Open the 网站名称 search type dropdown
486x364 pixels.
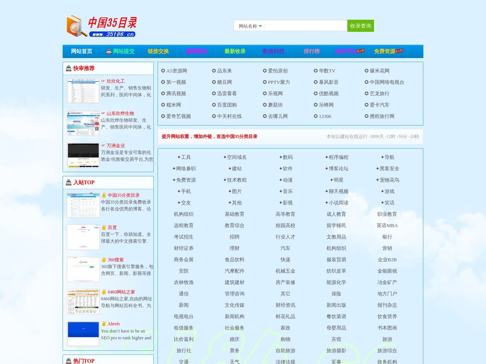[248, 26]
